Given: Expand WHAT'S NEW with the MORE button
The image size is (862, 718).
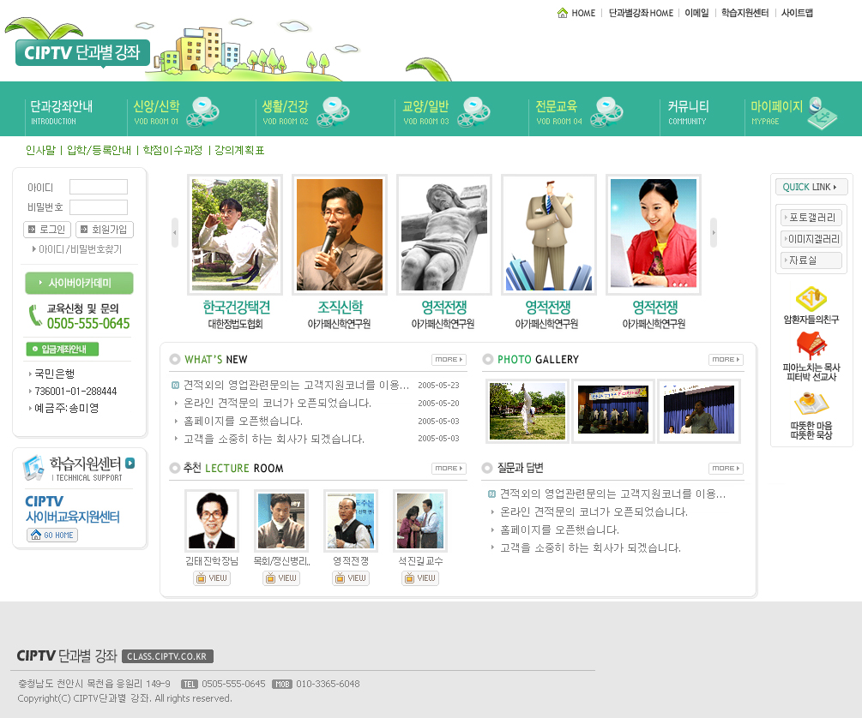Looking at the screenshot, I should point(449,360).
